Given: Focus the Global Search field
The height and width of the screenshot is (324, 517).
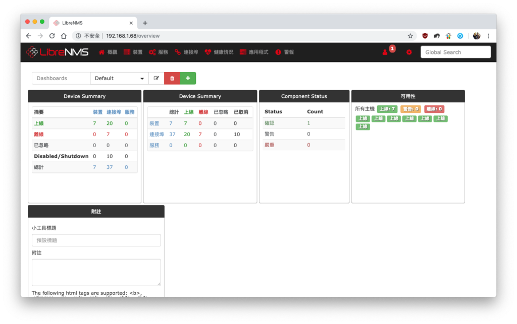Looking at the screenshot, I should pos(456,52).
